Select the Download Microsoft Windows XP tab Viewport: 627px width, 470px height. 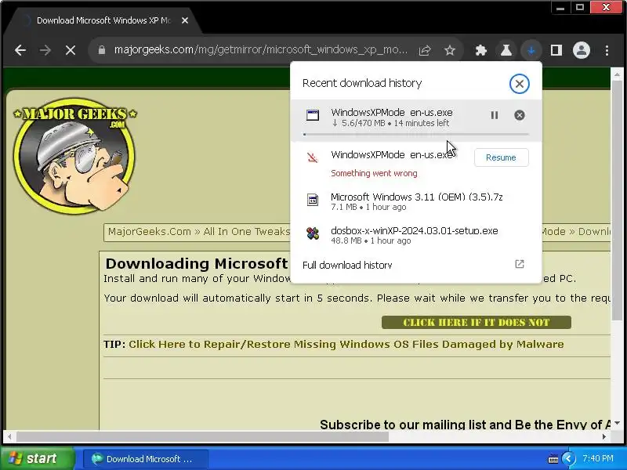click(102, 20)
